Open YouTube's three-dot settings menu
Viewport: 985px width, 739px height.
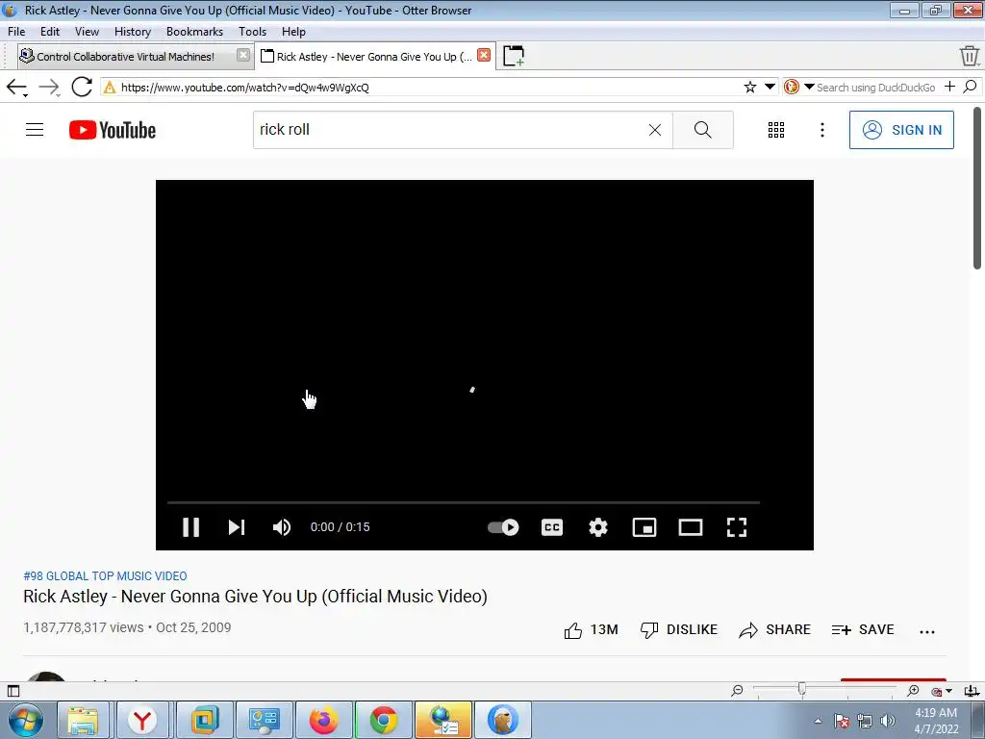822,130
